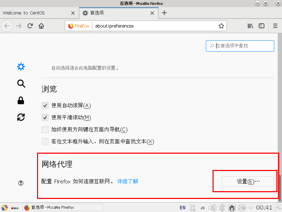This screenshot has height=212, width=282.
Task: Go back using the back arrow
Action: click(7, 26)
